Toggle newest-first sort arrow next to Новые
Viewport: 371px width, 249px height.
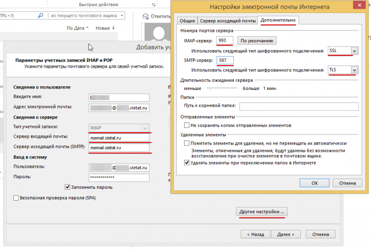coord(113,27)
